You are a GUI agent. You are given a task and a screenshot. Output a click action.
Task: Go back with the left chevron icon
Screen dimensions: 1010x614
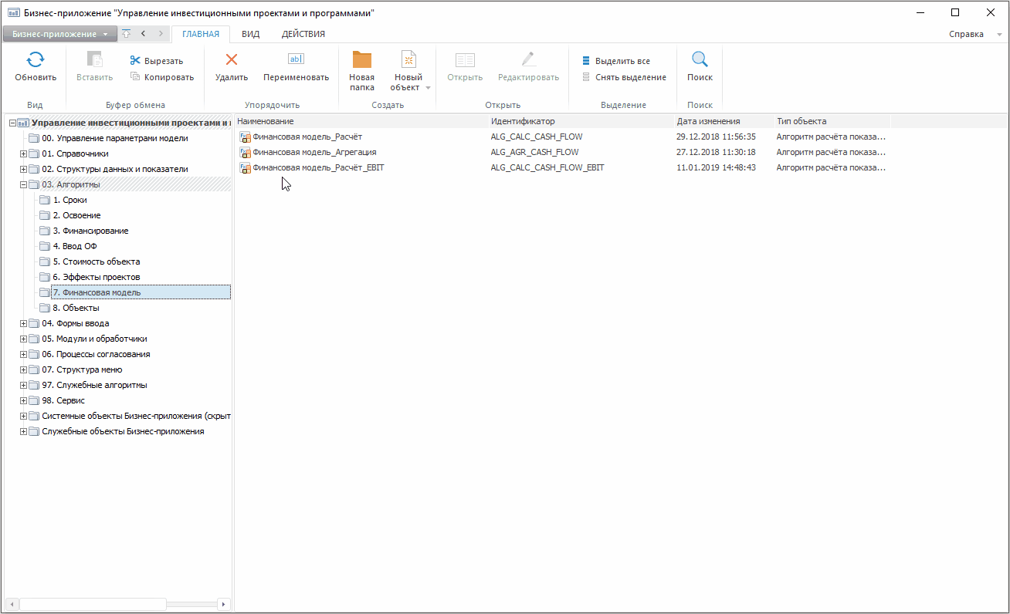click(x=144, y=34)
